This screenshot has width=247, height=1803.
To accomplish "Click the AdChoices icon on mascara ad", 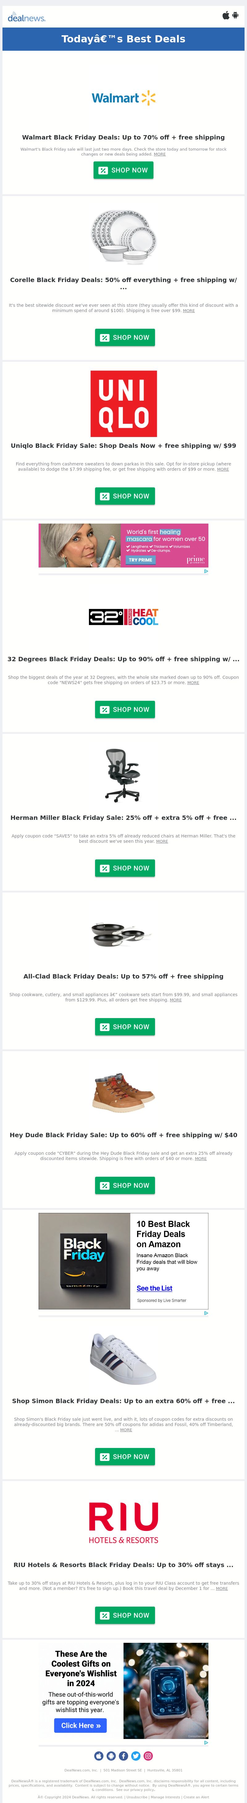I will tap(206, 571).
